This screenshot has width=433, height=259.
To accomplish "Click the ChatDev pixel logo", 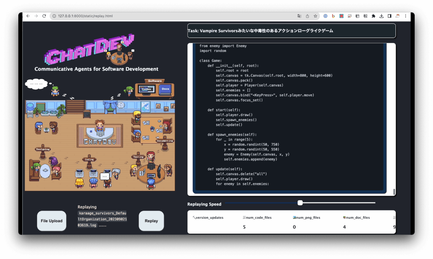I will coord(90,49).
